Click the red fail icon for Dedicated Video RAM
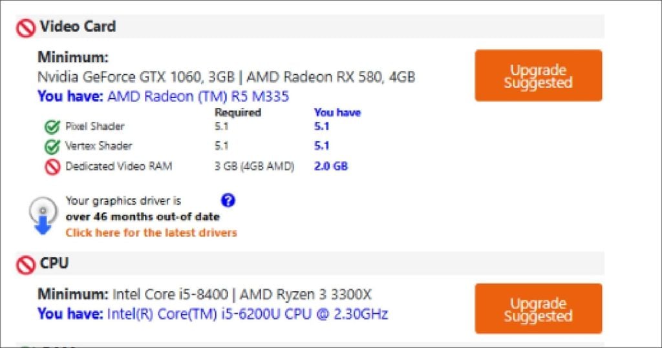662x348 pixels. click(52, 167)
